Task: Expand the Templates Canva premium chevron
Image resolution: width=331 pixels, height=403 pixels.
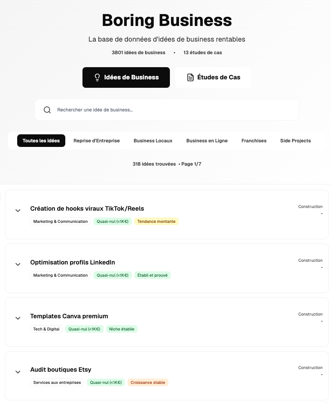Action: coord(18,318)
